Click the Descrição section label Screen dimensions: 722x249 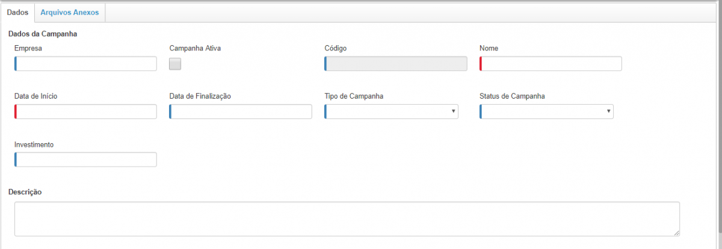(25, 192)
